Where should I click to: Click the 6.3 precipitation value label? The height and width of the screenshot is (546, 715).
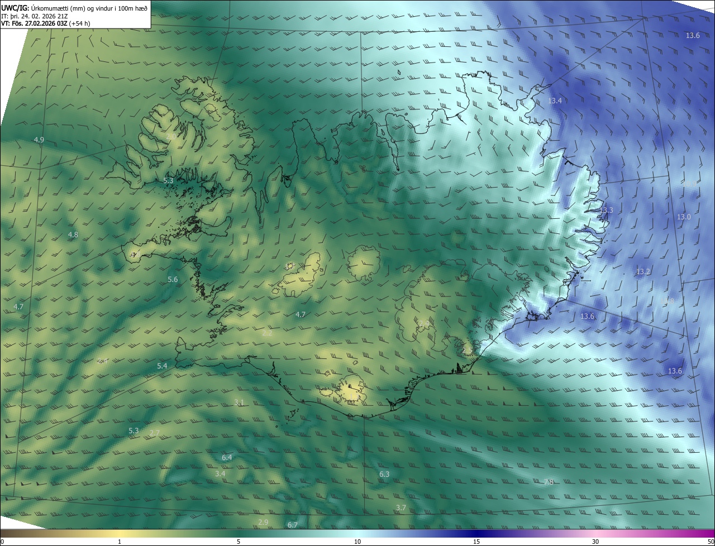[x=384, y=475]
